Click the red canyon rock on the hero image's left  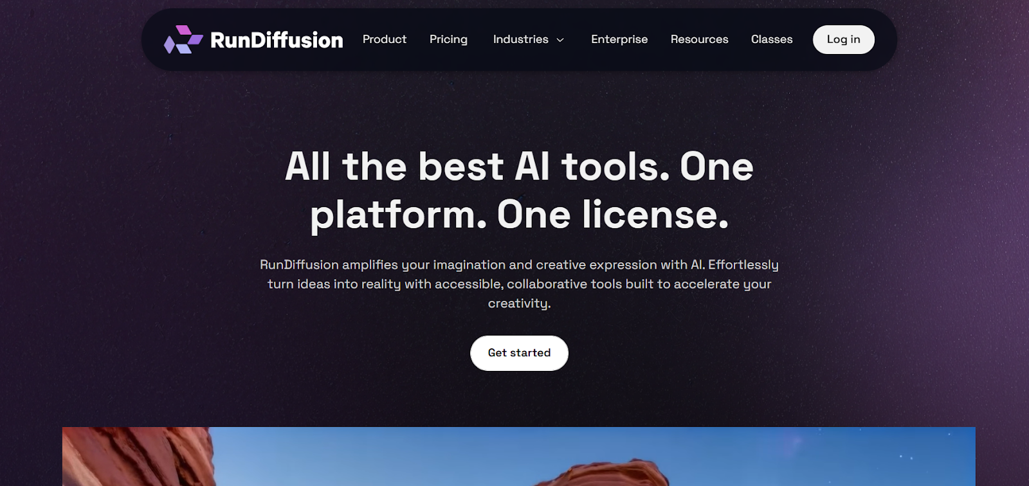(x=135, y=456)
